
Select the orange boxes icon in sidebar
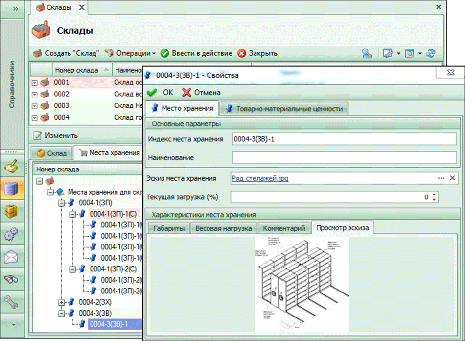tap(12, 211)
